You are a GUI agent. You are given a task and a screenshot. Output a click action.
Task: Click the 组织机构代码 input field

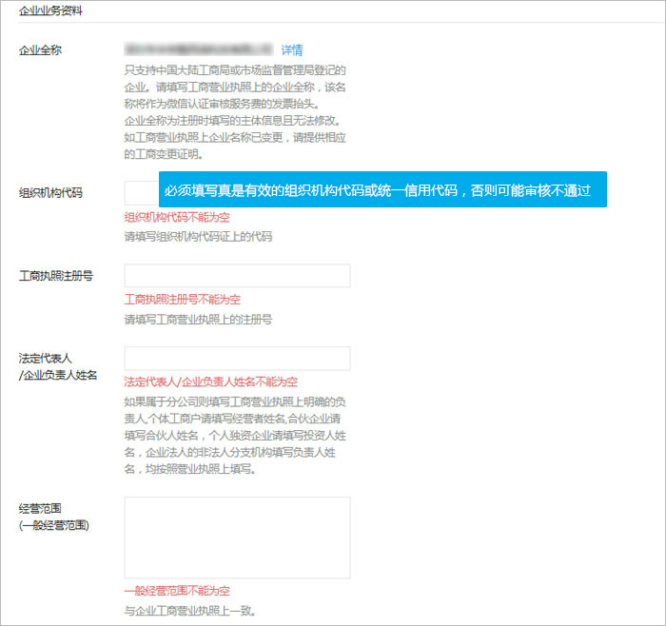click(140, 192)
